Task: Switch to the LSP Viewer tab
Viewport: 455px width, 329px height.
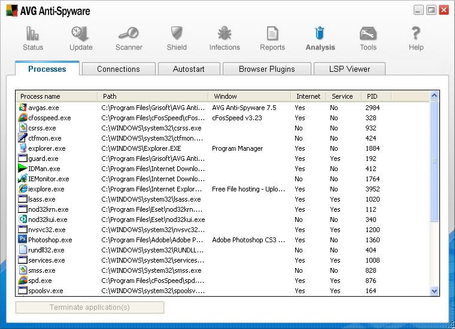Action: (350, 69)
